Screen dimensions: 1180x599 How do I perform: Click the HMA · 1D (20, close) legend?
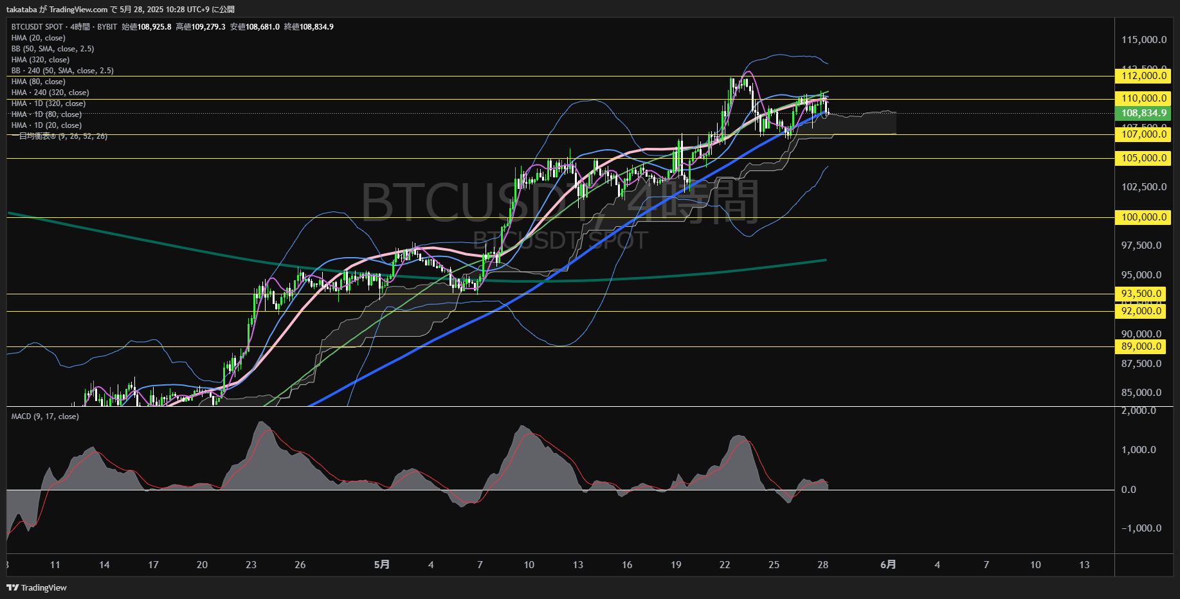pos(46,125)
